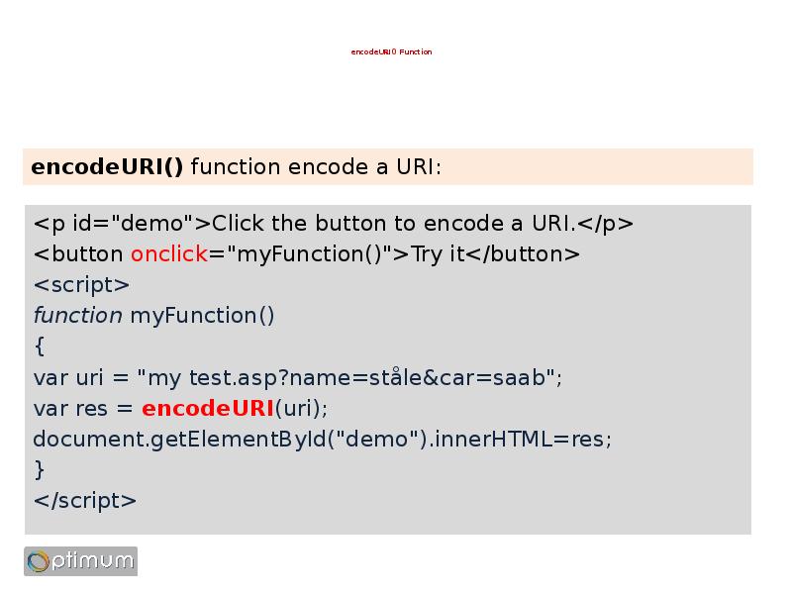This screenshot has height=594, width=792.
Task: Select the bold encodeURI text in red
Action: click(x=206, y=407)
